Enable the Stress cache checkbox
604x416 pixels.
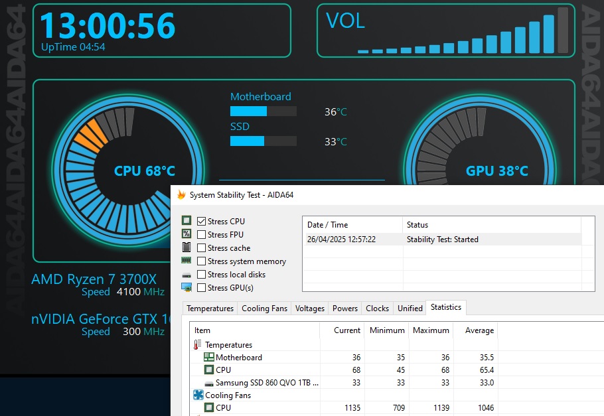pos(201,247)
